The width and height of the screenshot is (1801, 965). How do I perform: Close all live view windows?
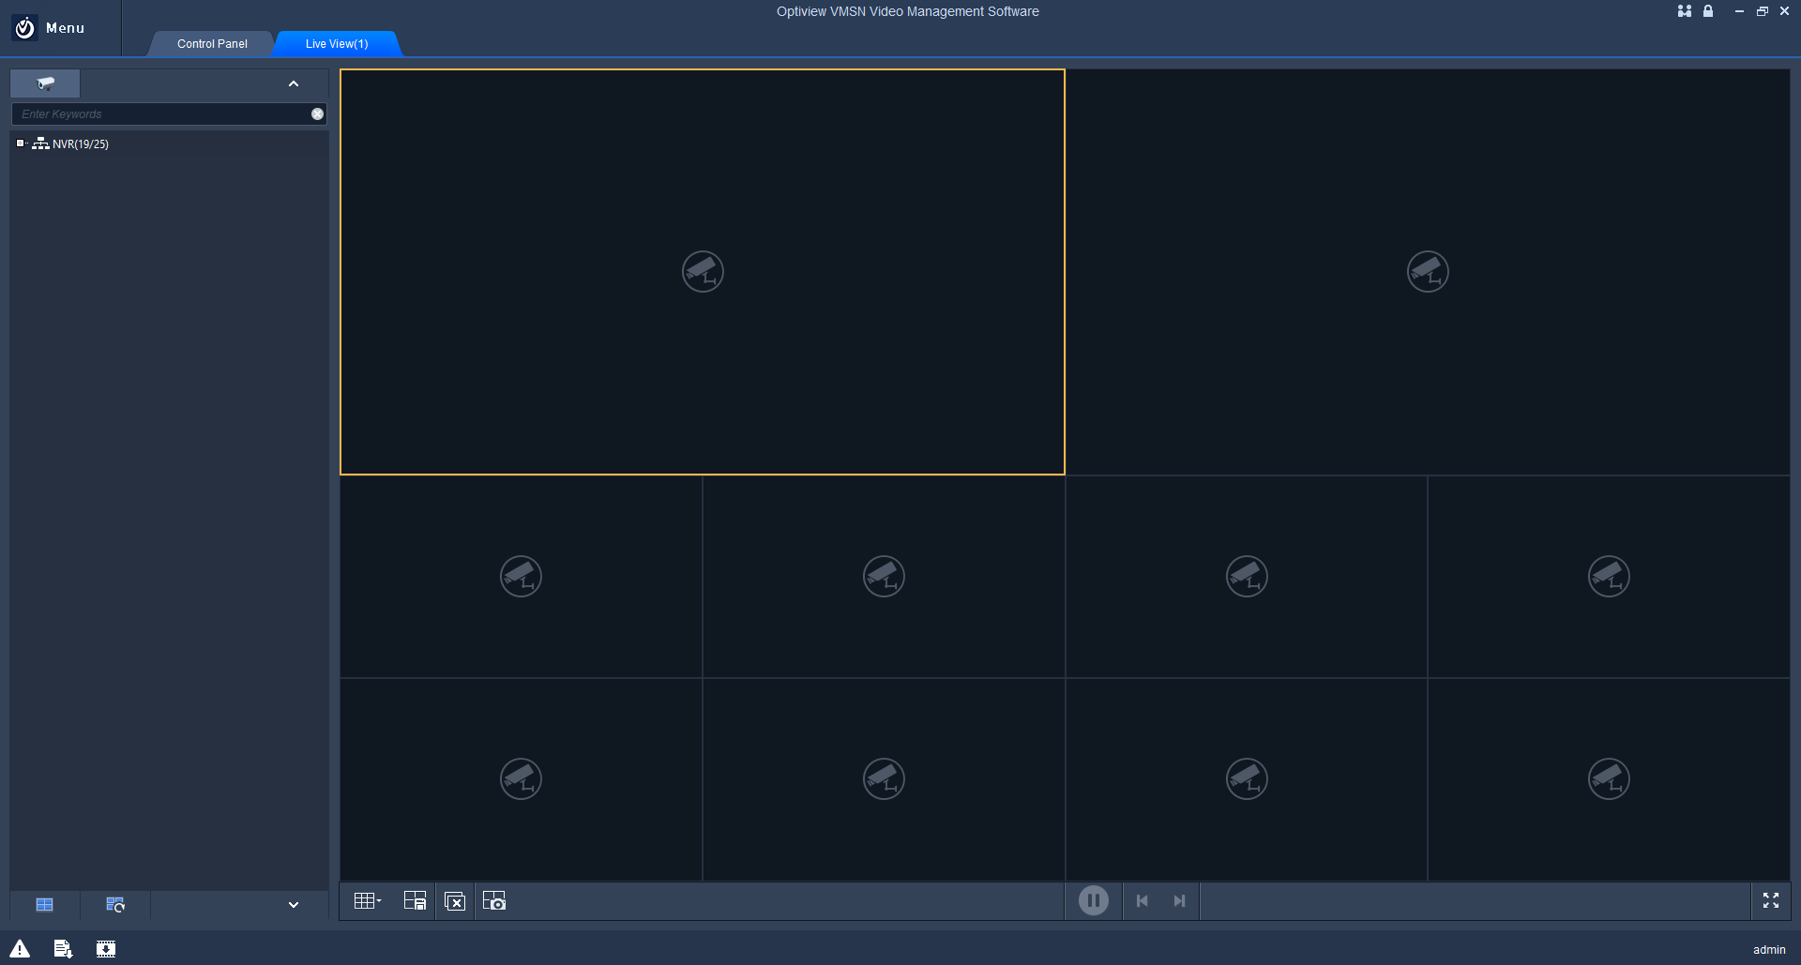click(455, 900)
